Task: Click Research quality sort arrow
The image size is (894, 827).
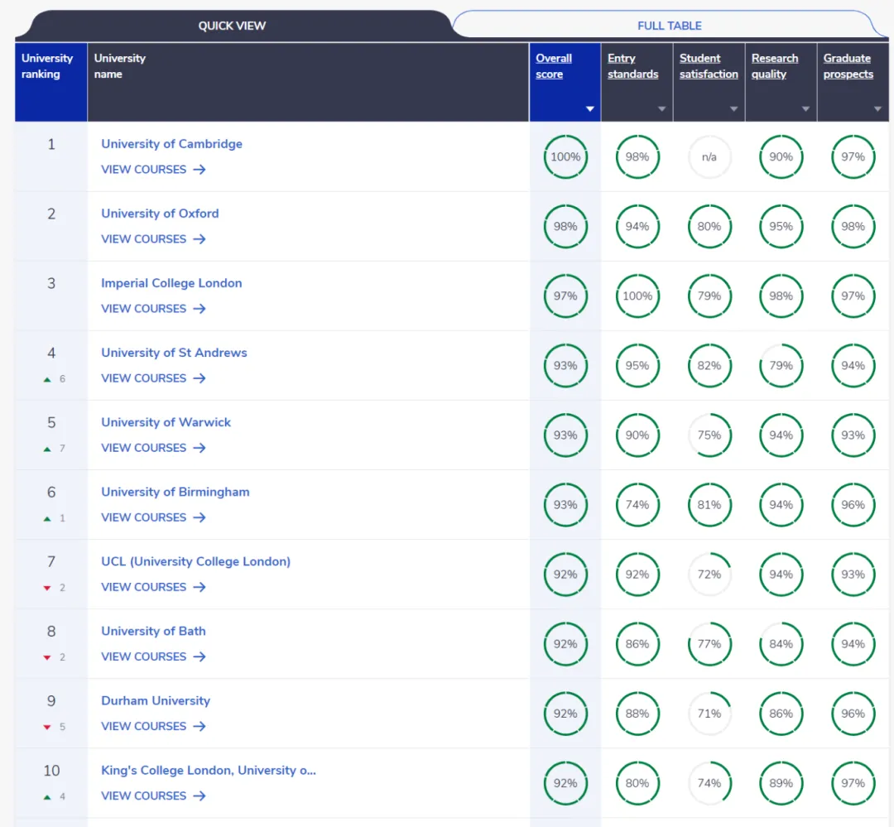Action: [x=805, y=109]
